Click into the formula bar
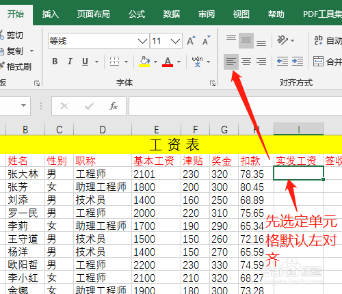The image size is (342, 294). click(235, 106)
